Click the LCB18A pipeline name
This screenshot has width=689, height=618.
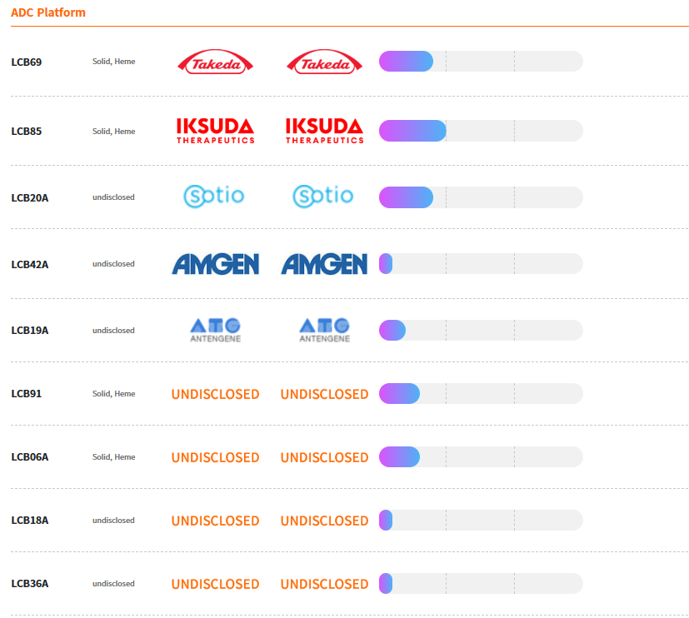click(30, 521)
